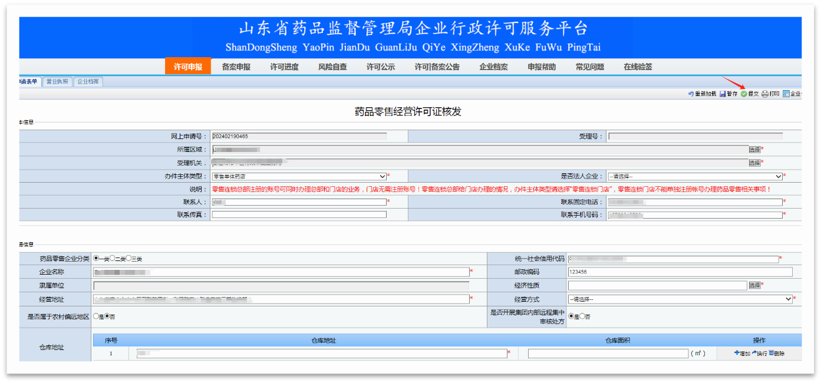The width and height of the screenshot is (821, 383).
Task: Click the 重新加载 reload icon
Action: tap(691, 93)
